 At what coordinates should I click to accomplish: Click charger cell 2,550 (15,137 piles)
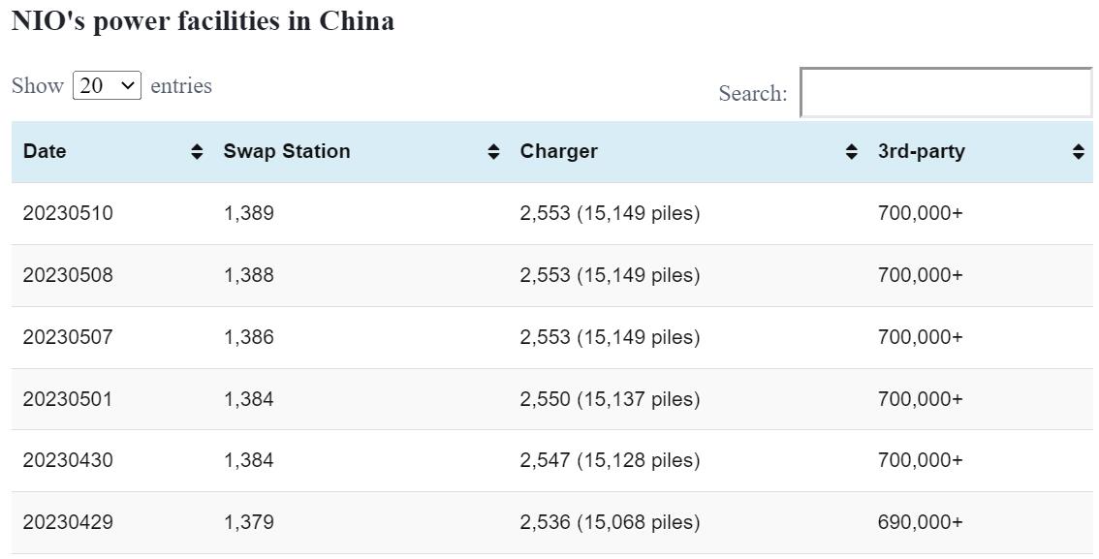click(x=610, y=399)
